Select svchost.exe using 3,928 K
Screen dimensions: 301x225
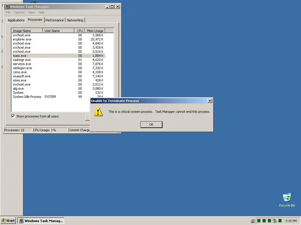click(58, 47)
